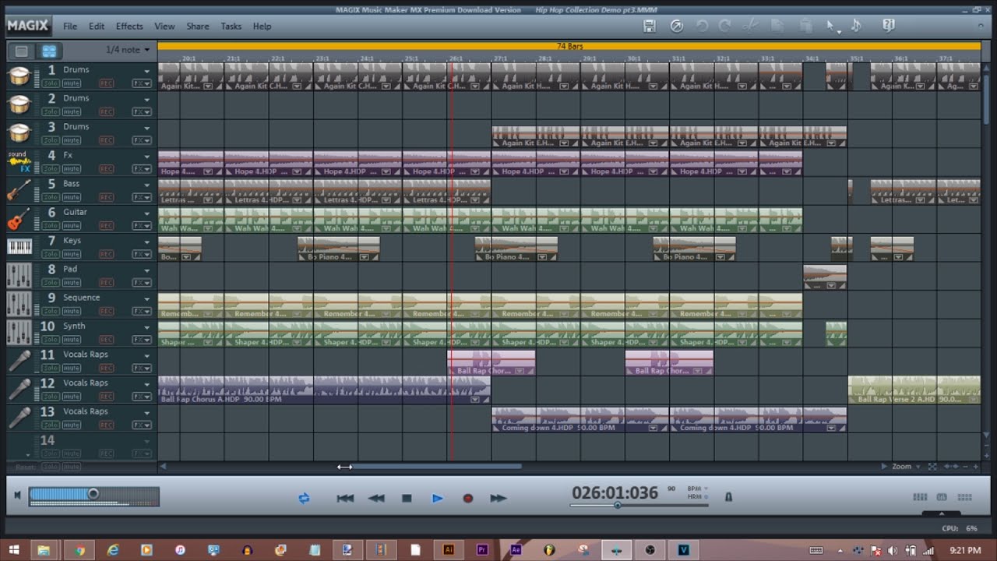
Task: Mute track 13 Vocals Raps
Action: coord(72,425)
